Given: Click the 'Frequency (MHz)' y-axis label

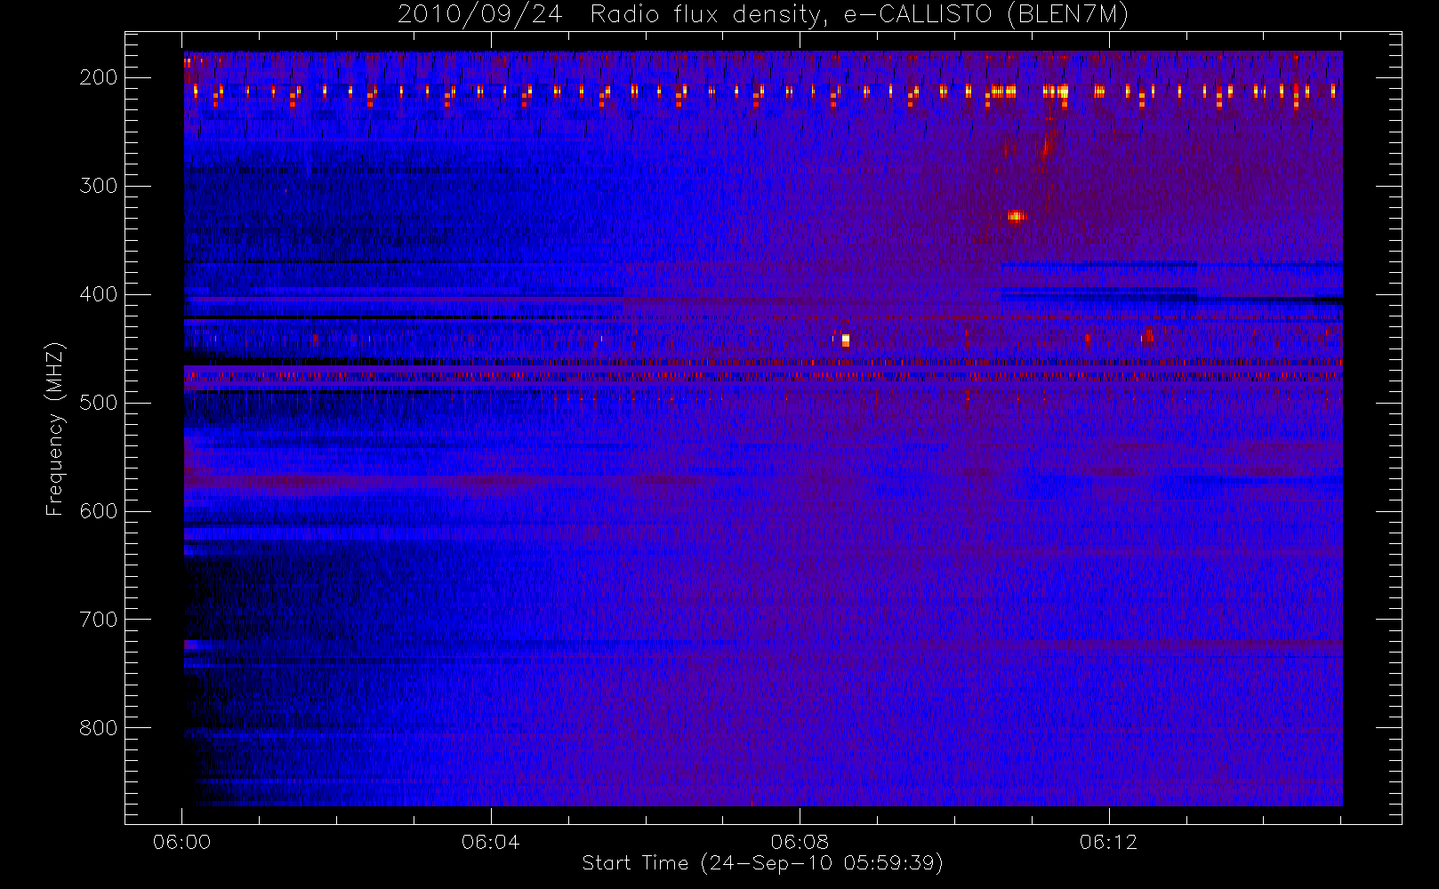Looking at the screenshot, I should coord(55,428).
